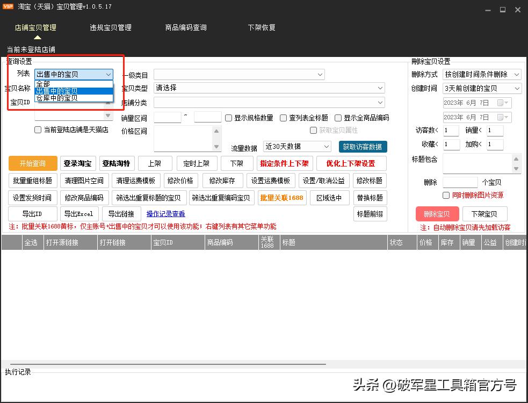Click the red 删除宝贝 delete button

coord(437,213)
